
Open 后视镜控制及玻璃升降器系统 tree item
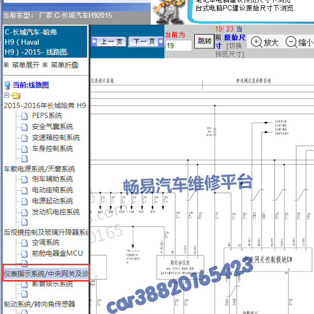pyautogui.click(x=46, y=232)
